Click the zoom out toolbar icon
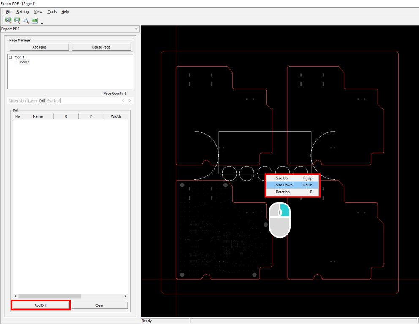This screenshot has width=419, height=324. [17, 20]
